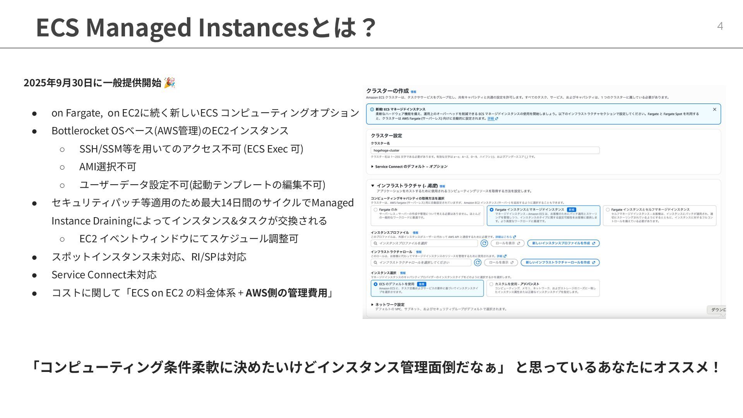Viewport: 743px width, 418px height.
Task: Click ロールを表示 button beside instance profile
Action: (507, 243)
